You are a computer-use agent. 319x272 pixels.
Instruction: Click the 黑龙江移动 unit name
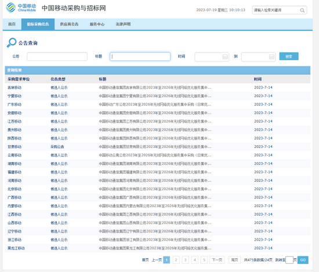16,248
